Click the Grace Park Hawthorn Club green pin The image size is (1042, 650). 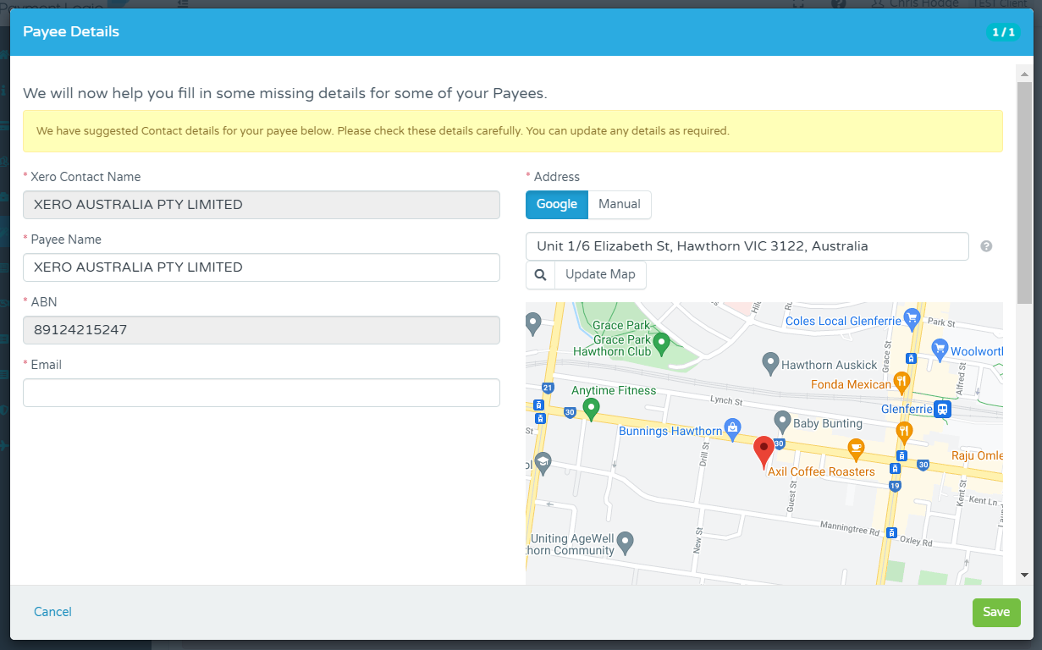[662, 343]
